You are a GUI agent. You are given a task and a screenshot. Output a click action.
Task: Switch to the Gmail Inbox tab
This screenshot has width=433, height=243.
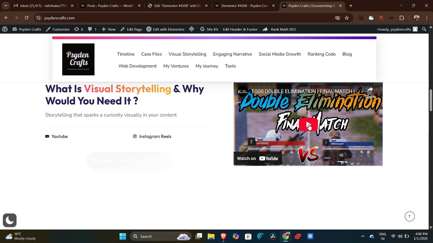(x=43, y=6)
